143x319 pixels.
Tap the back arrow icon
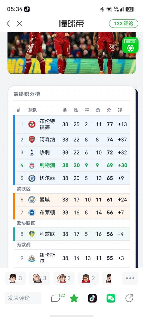pos(8,24)
